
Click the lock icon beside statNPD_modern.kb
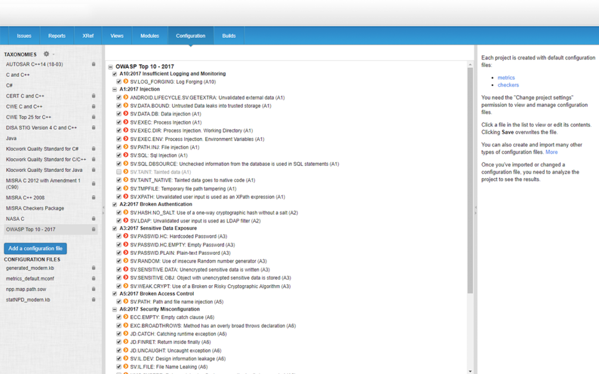point(94,300)
